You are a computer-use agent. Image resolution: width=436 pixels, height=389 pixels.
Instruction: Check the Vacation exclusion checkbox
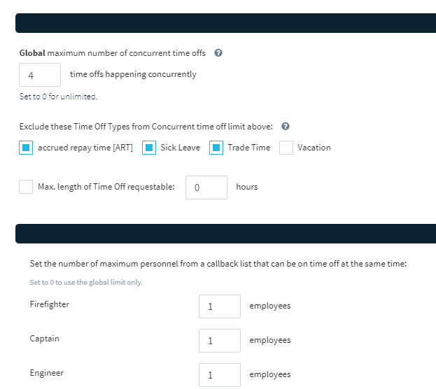coord(286,148)
